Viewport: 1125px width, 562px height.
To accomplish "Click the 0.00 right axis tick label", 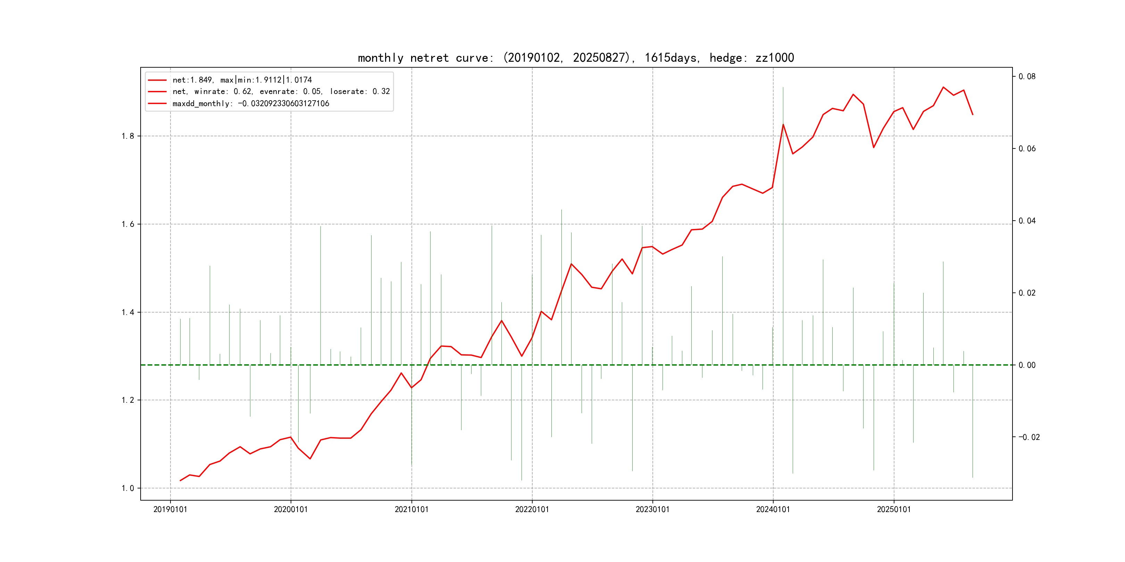I will click(1027, 365).
